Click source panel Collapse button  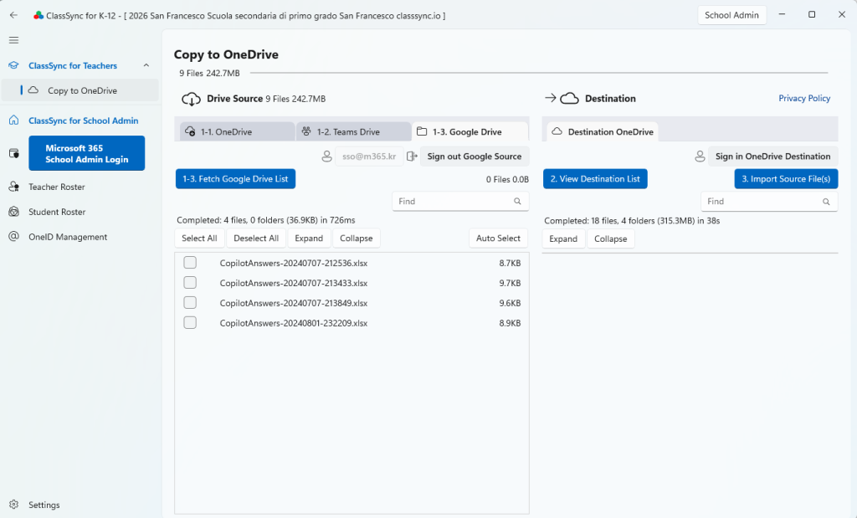[356, 238]
